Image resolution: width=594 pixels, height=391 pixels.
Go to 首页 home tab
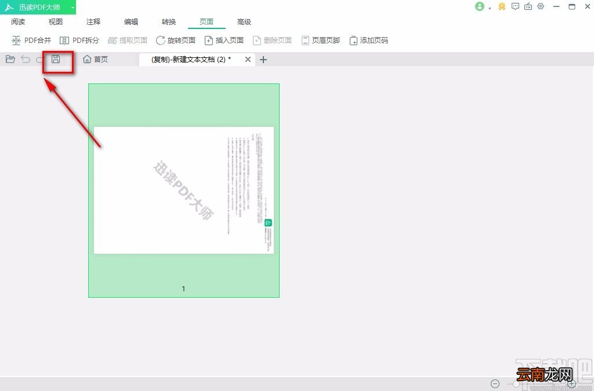click(96, 59)
